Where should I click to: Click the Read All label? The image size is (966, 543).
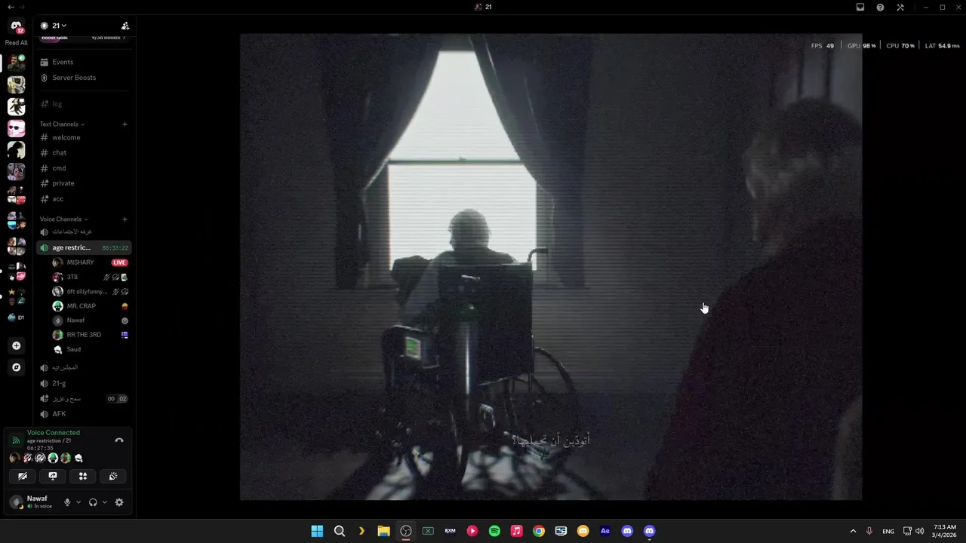click(x=16, y=43)
